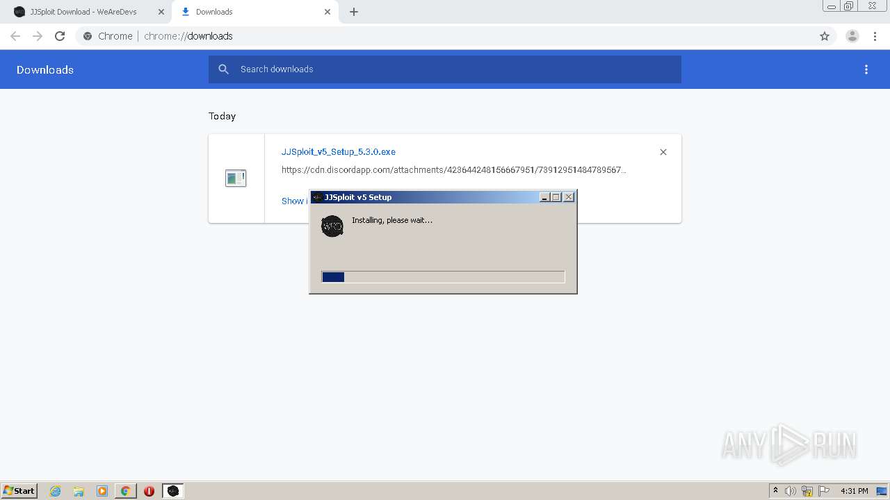
Task: Open a new Chrome tab
Action: click(x=354, y=12)
